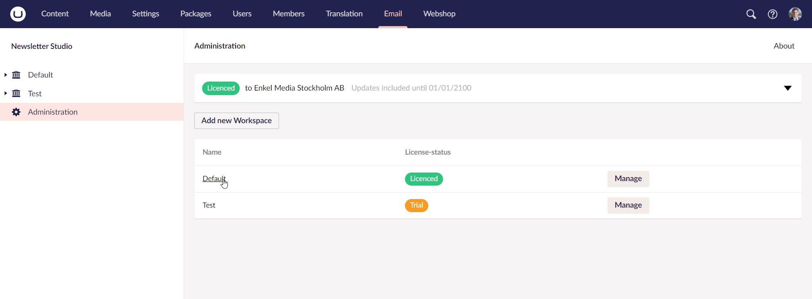Expand the license details dropdown arrow

click(x=787, y=88)
